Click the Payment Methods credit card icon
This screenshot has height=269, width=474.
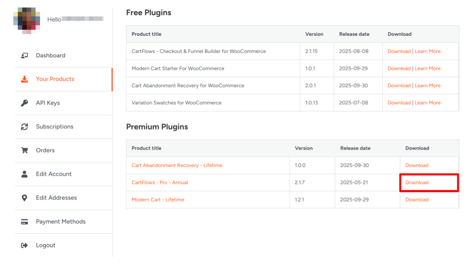coord(24,222)
